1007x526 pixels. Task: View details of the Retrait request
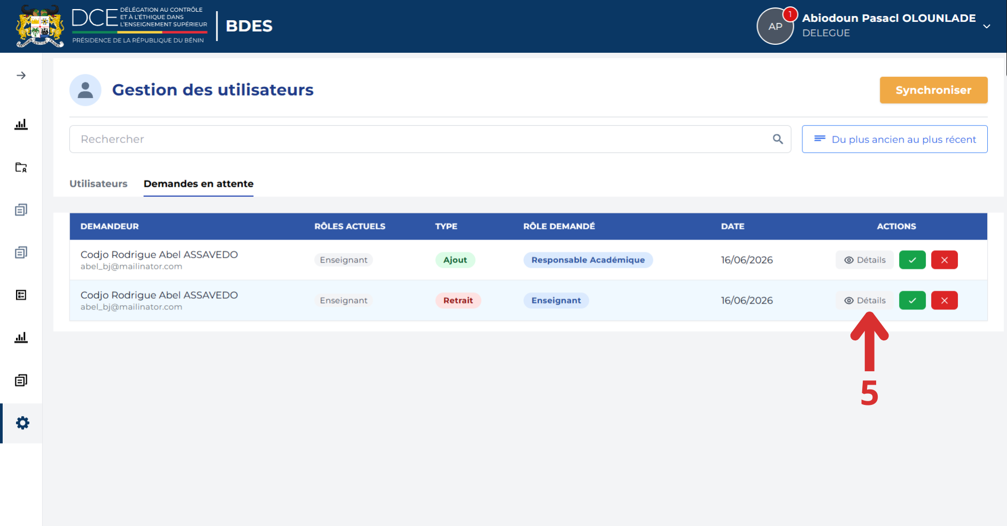865,300
